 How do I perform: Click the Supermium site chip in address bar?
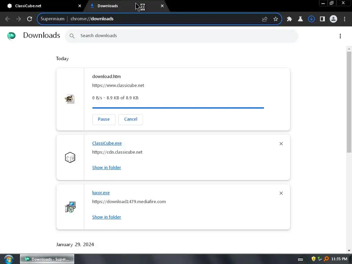(53, 19)
